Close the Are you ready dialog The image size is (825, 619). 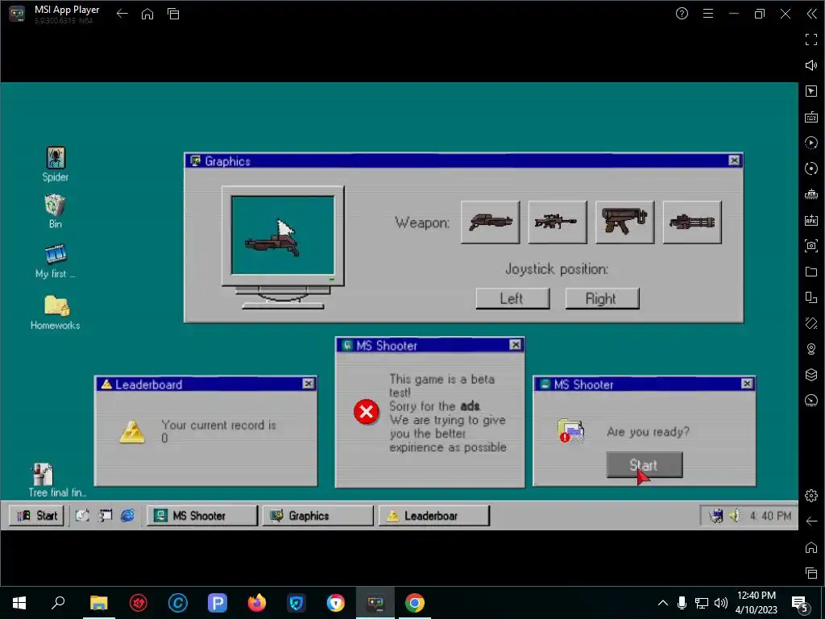pyautogui.click(x=747, y=384)
